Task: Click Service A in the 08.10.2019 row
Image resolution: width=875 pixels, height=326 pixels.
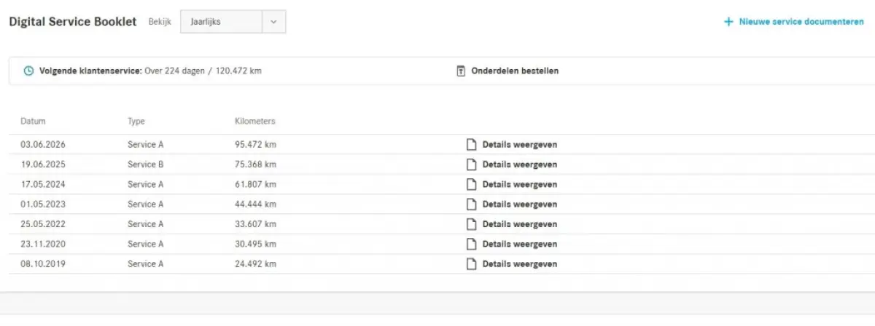Action: 146,263
